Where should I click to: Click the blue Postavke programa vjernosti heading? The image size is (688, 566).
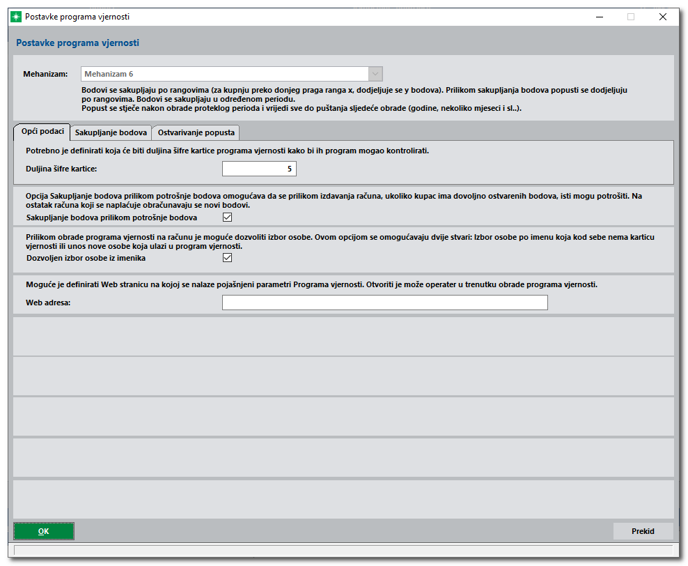[77, 43]
